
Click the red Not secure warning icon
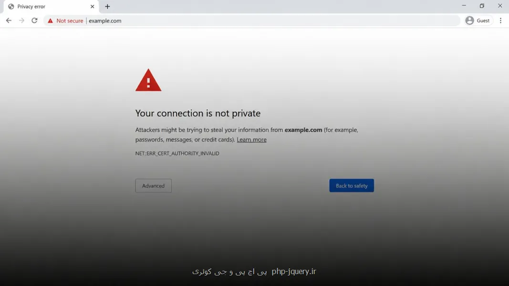[50, 21]
